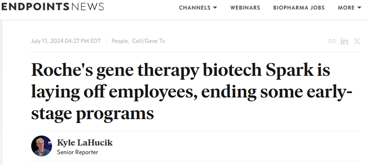Click author name Kyle LaHucik

point(85,142)
